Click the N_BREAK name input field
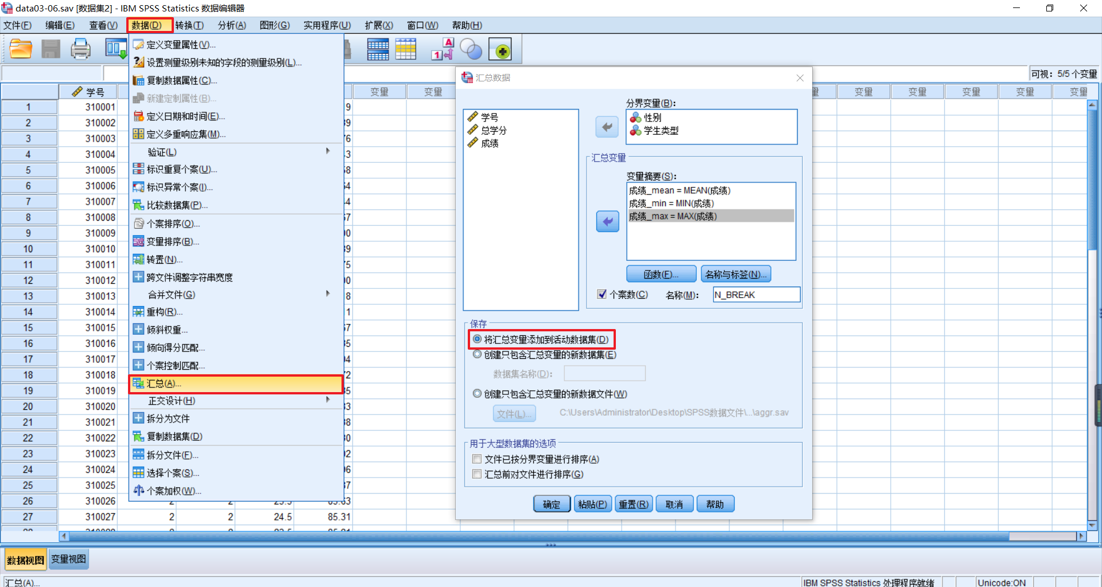 (756, 295)
